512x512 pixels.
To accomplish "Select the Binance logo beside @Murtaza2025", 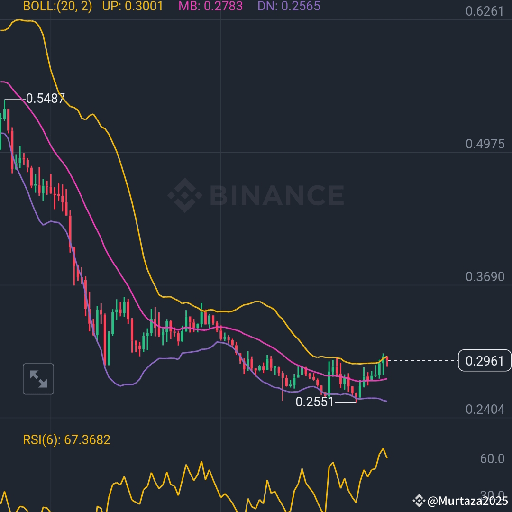I will (419, 500).
